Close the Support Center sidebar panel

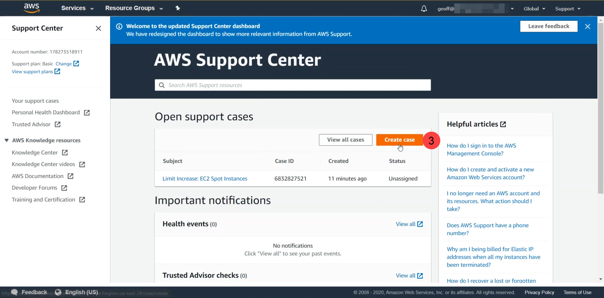coord(98,28)
